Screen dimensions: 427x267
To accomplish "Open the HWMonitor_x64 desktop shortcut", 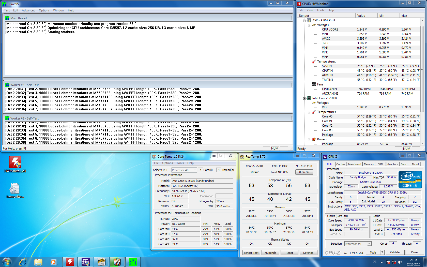I will click(15, 164).
